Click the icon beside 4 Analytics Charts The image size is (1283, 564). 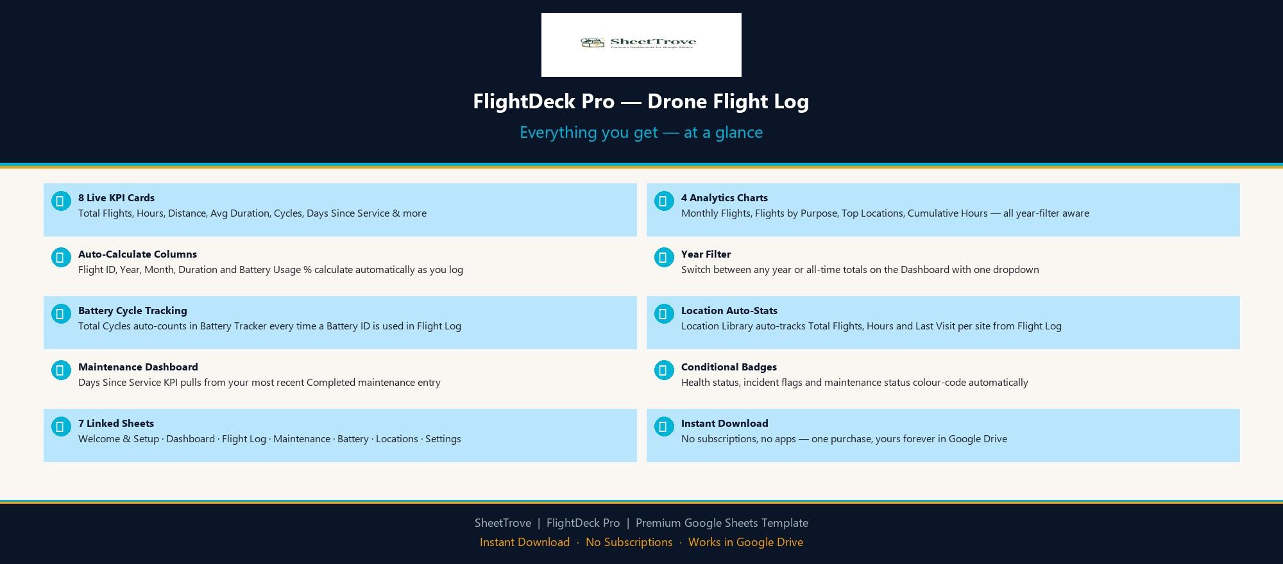tap(664, 201)
